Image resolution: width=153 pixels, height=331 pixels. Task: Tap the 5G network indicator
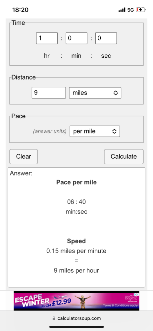tap(130, 10)
